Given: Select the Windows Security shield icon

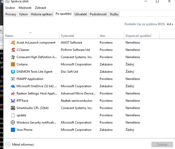Looking at the screenshot, I should tap(13, 123).
